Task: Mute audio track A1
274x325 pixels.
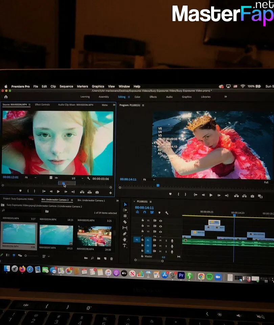Action: coord(160,240)
